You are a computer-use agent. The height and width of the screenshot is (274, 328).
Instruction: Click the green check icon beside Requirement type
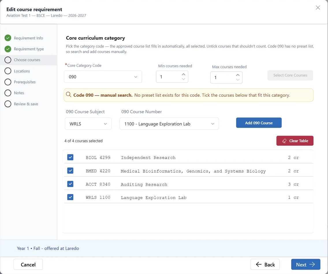[8, 49]
